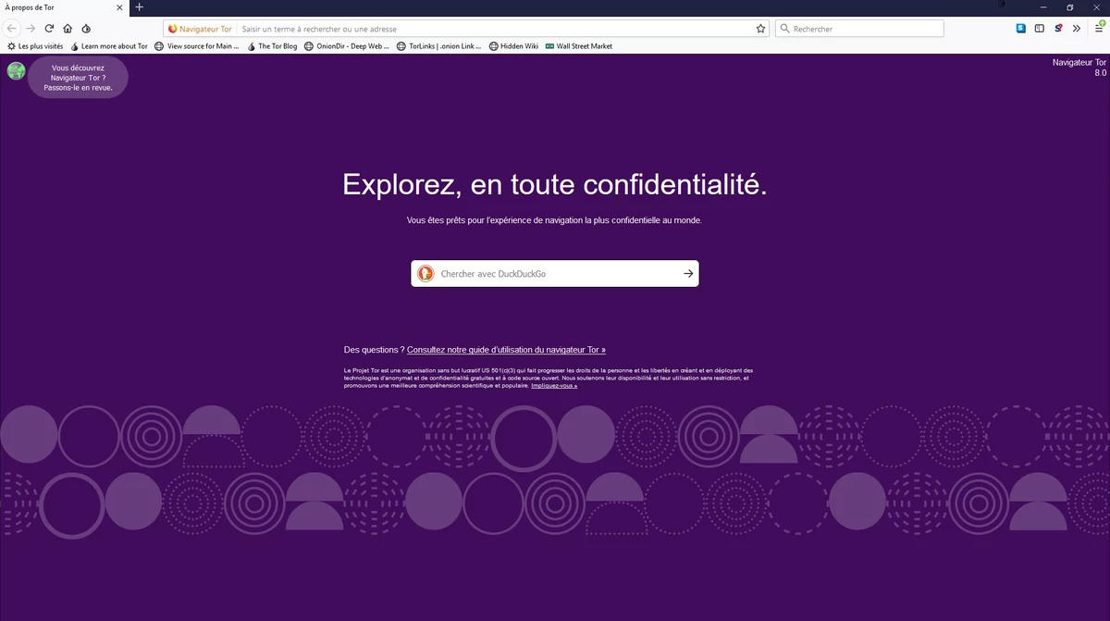
Task: Open the NoScript S extension icon
Action: tap(1058, 29)
